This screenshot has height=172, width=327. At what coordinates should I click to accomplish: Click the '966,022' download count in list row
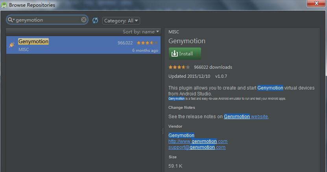point(125,43)
